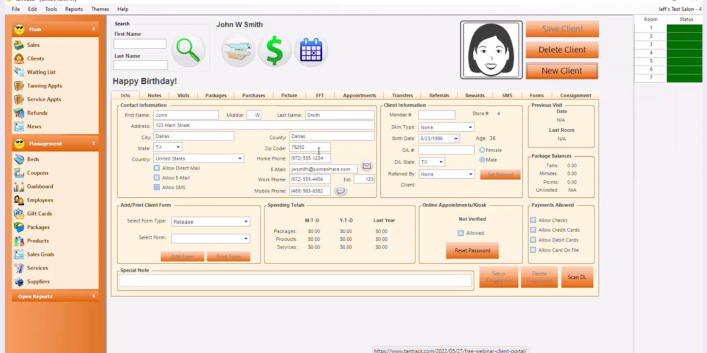Click the green dollar sign icon
707x353 pixels.
pyautogui.click(x=275, y=50)
